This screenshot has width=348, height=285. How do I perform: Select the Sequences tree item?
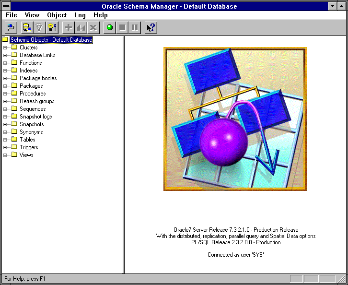click(32, 109)
